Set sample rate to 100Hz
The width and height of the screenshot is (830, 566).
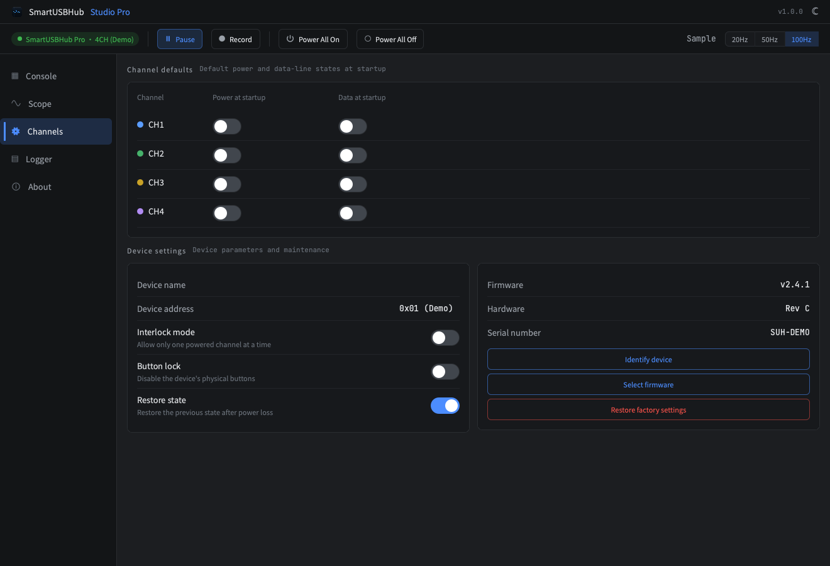pyautogui.click(x=802, y=39)
